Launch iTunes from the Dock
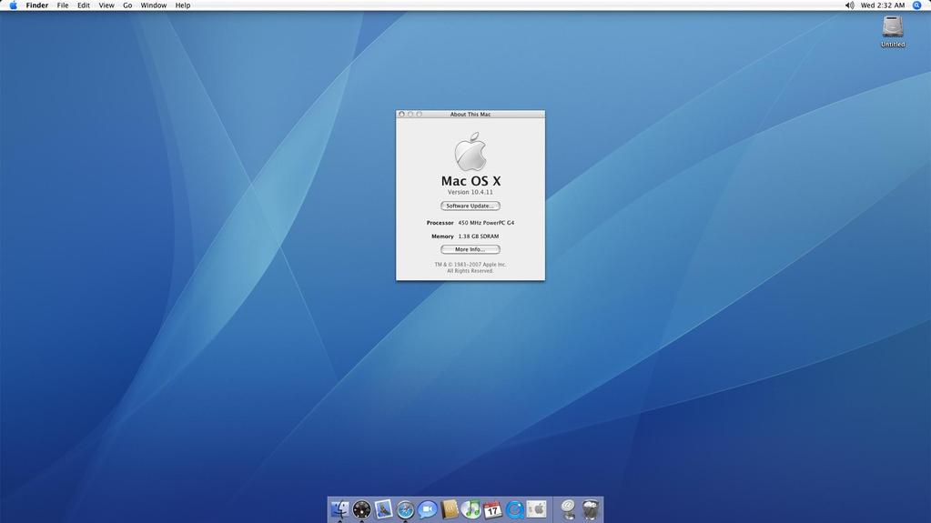The height and width of the screenshot is (523, 931). (x=471, y=509)
